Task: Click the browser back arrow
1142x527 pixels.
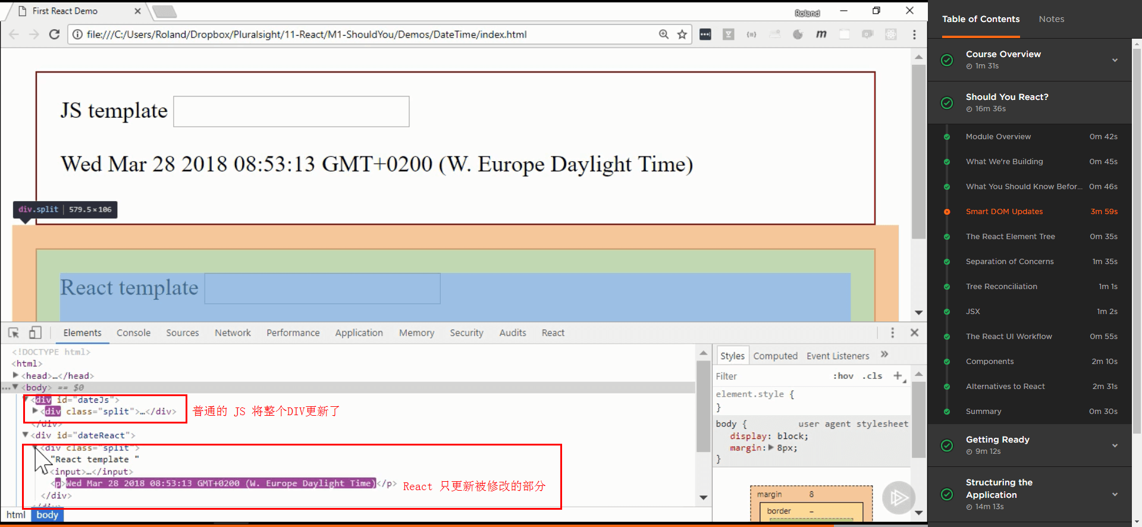Action: pyautogui.click(x=14, y=34)
